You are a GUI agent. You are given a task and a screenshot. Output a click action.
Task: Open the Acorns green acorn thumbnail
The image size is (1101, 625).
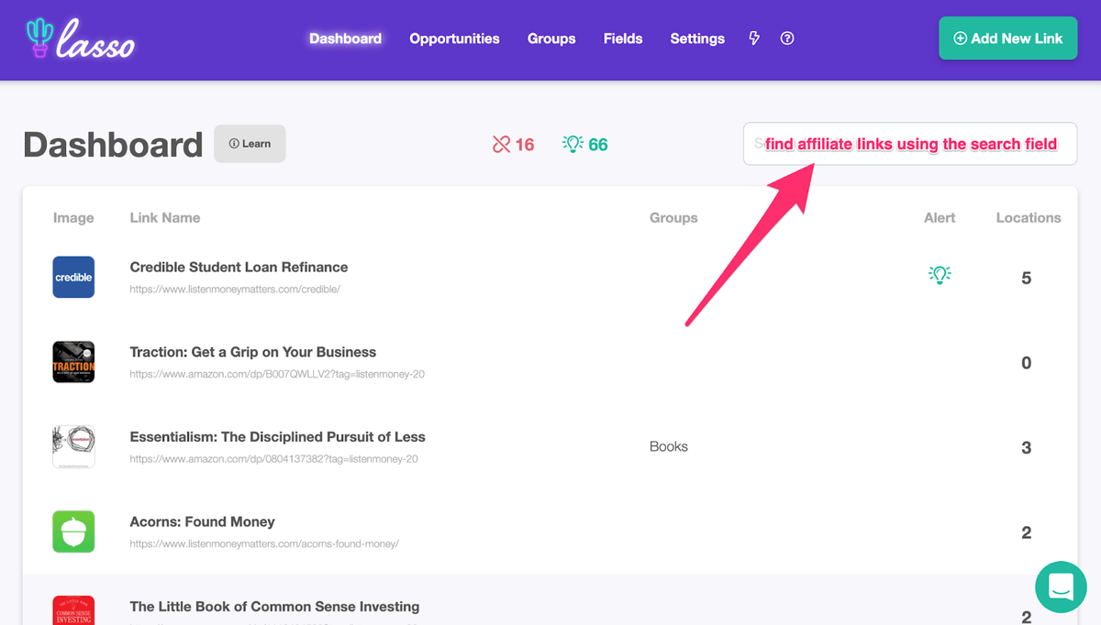(x=73, y=532)
